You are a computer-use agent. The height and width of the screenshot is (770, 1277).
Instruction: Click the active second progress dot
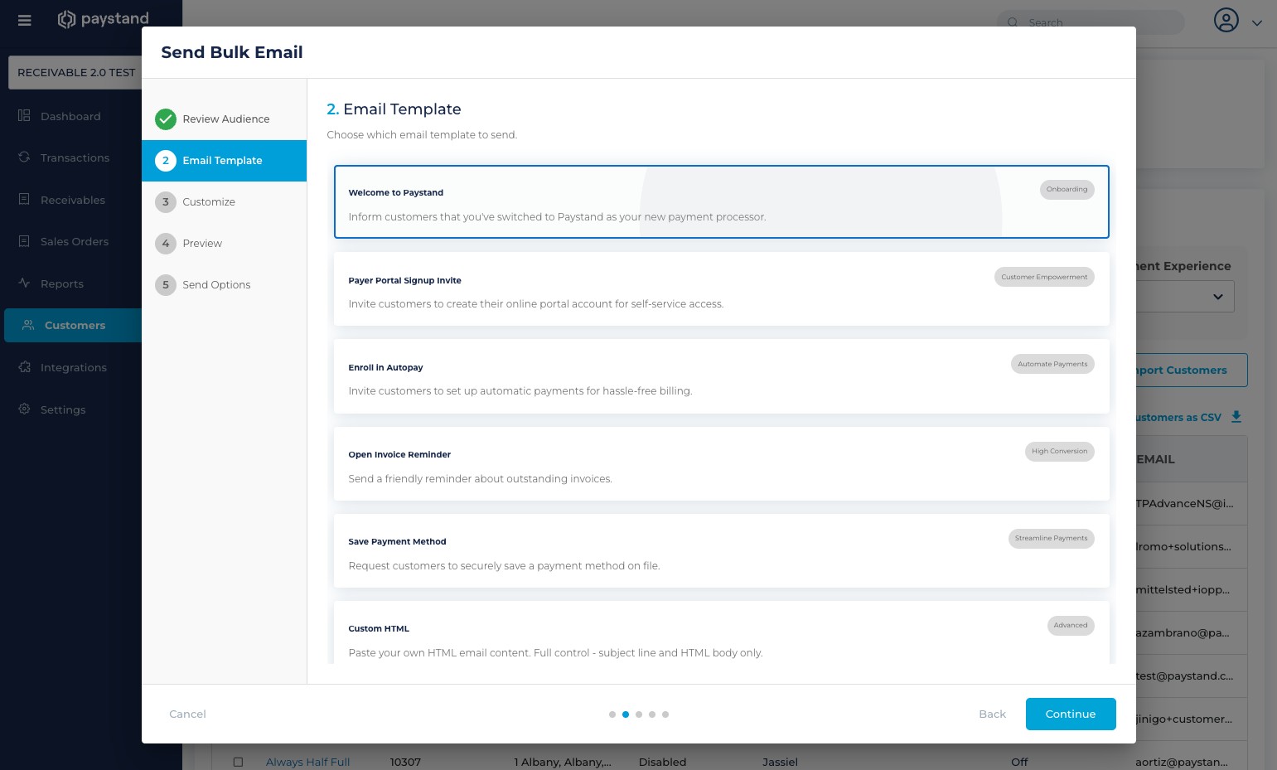click(x=626, y=714)
